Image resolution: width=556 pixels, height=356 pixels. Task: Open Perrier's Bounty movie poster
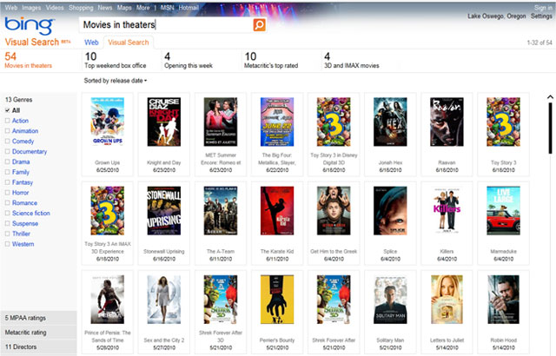pyautogui.click(x=277, y=300)
